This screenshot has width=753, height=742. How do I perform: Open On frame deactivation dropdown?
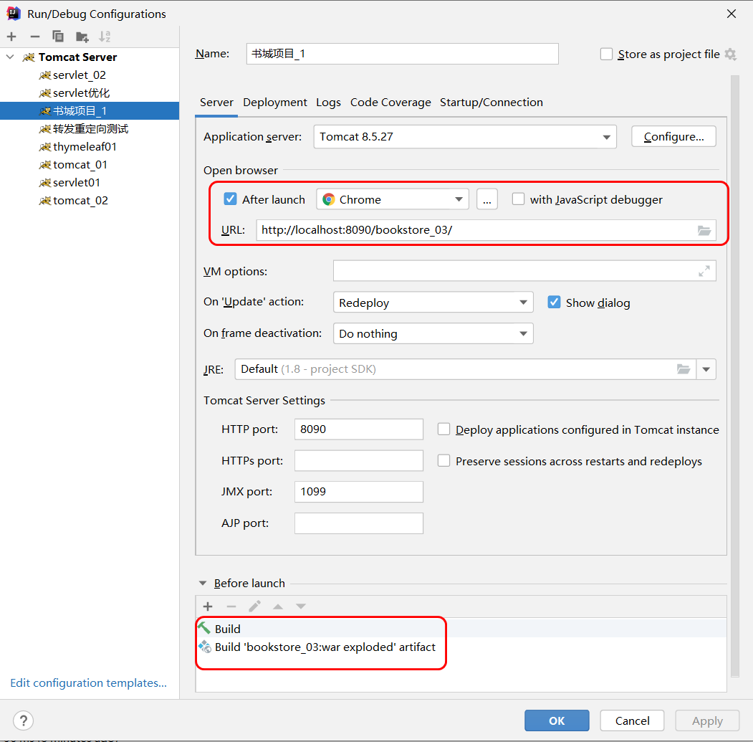(433, 333)
